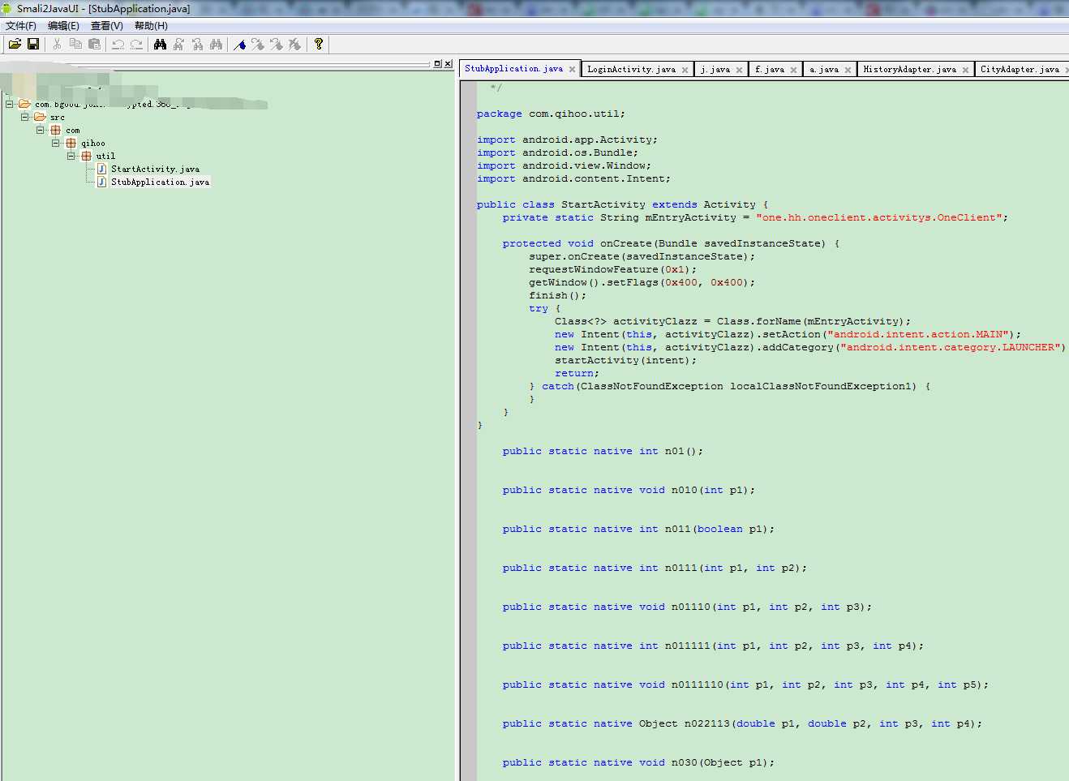This screenshot has width=1069, height=781.
Task: Click the 'finish();' line in onCreate
Action: 557,295
